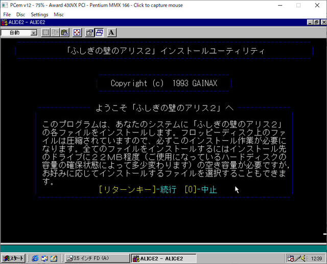The width and height of the screenshot is (327, 264).
Task: Select ALICE2 - ALICE2 taskbar button
Action: point(163,258)
